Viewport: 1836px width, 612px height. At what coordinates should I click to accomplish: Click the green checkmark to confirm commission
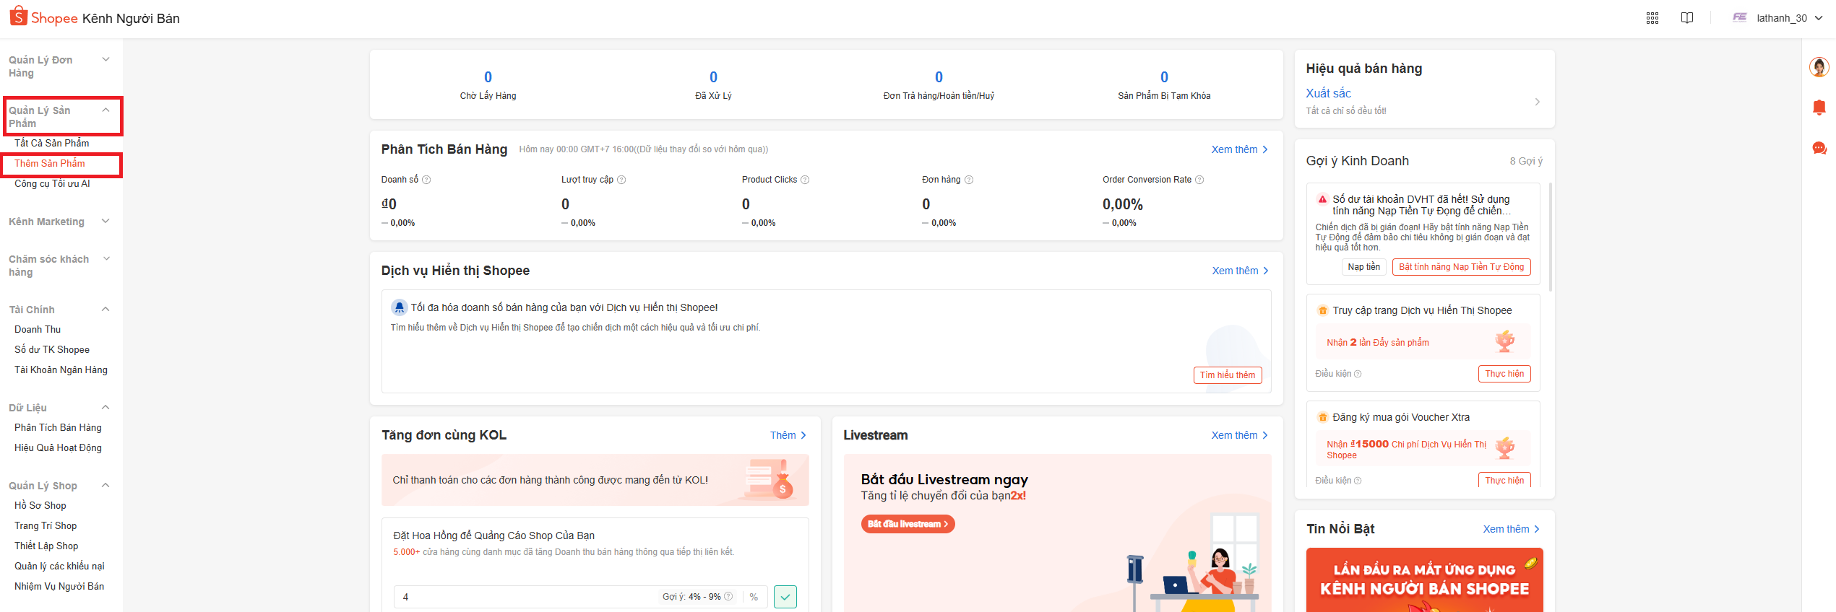[785, 597]
